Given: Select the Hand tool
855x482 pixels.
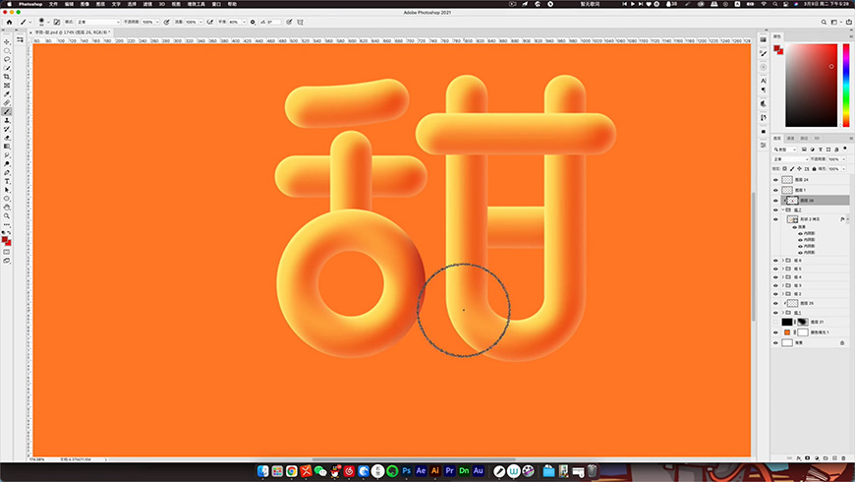Looking at the screenshot, I should tap(7, 208).
